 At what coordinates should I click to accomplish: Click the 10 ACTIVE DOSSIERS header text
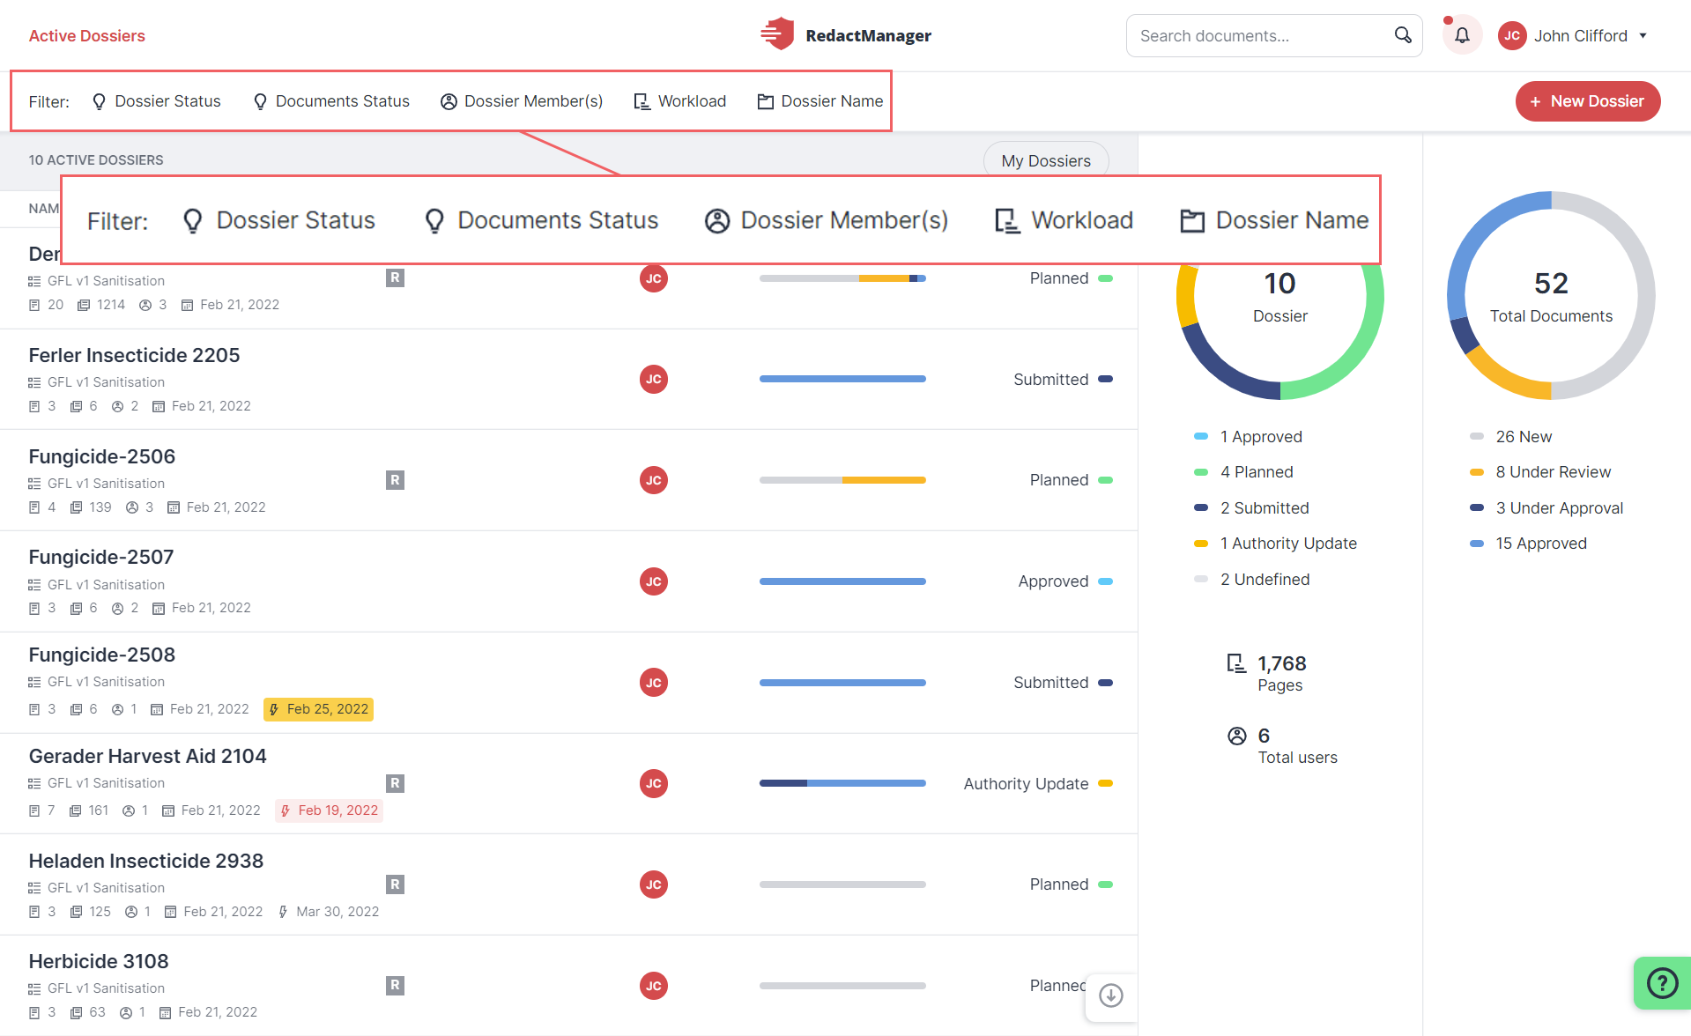[x=96, y=160]
